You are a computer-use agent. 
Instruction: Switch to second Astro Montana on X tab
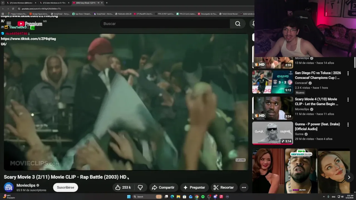click(54, 3)
